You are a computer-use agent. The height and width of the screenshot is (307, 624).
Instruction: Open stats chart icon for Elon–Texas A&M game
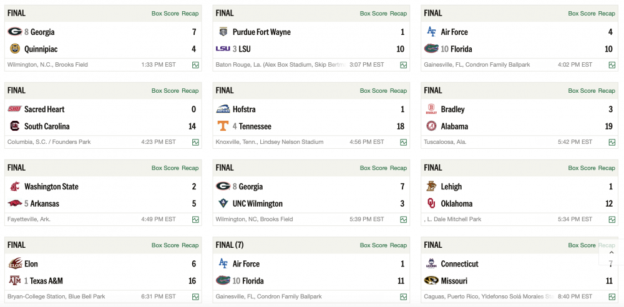tap(195, 296)
